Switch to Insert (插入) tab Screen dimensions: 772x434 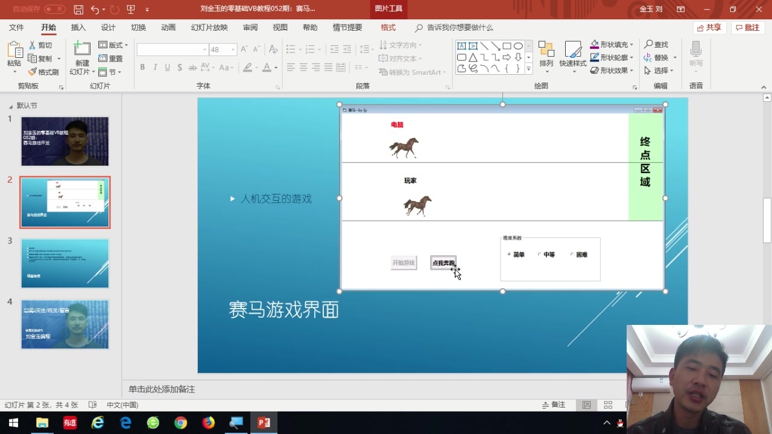[78, 28]
